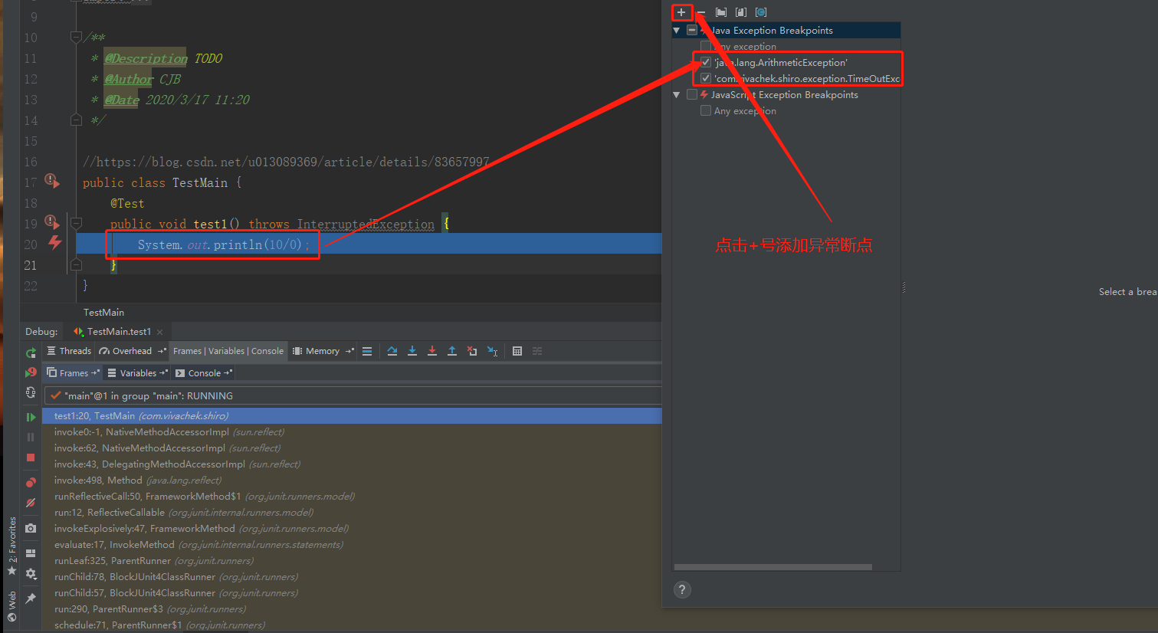The height and width of the screenshot is (633, 1158).
Task: Uncheck the TimeOutException breakpoint checkbox
Action: [x=706, y=78]
